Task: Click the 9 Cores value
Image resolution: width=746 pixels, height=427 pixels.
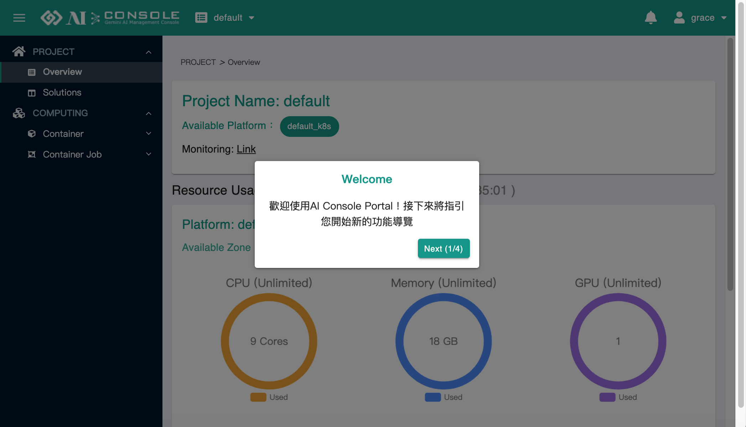Action: point(269,341)
